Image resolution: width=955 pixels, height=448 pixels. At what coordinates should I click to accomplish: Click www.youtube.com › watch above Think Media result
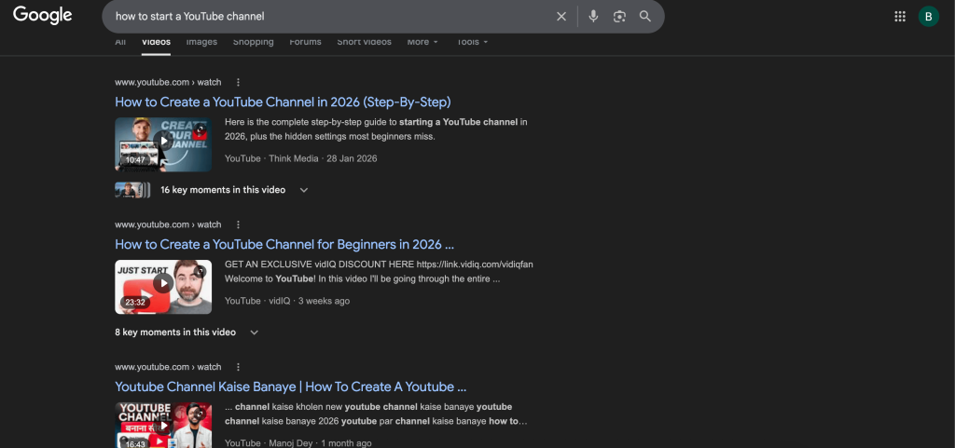tap(168, 82)
